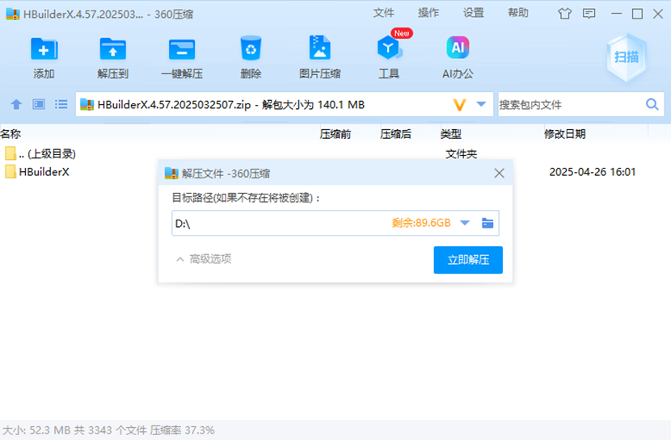Switch to icon view mode
Image resolution: width=671 pixels, height=440 pixels.
click(39, 104)
